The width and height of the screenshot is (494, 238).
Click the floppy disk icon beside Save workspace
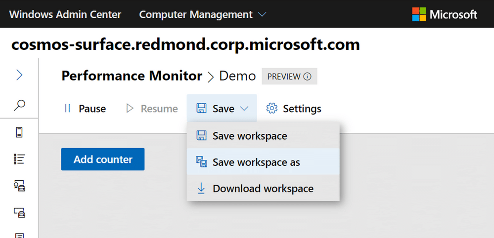pos(201,136)
